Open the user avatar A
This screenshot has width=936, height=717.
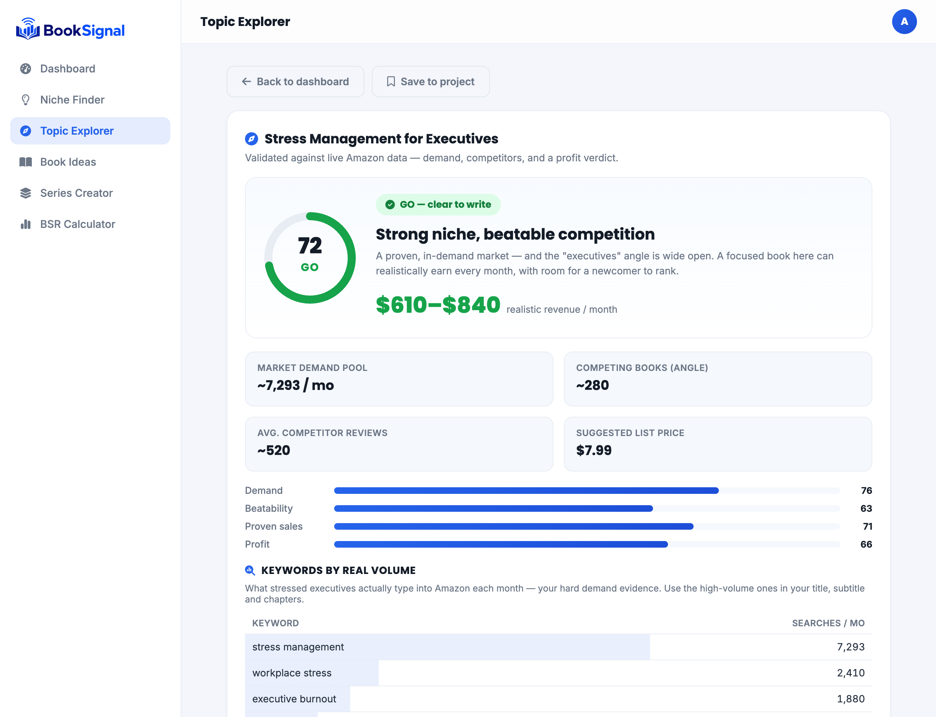point(904,22)
